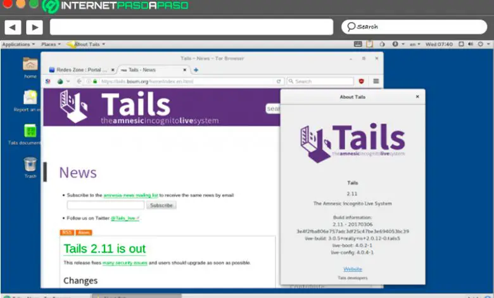494x298 pixels.
Task: Click the Tor Browser URL address field
Action: click(x=187, y=81)
